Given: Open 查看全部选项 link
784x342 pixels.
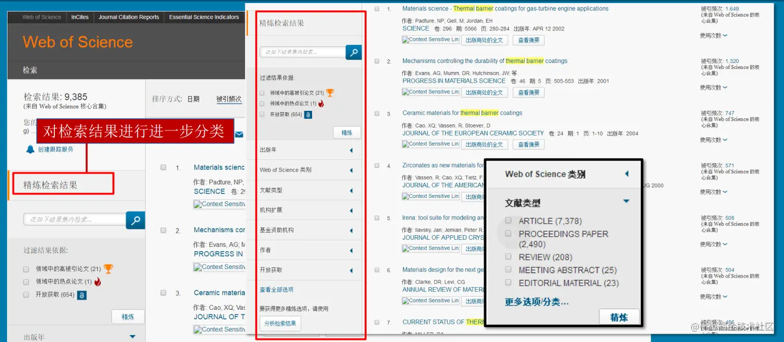Looking at the screenshot, I should pyautogui.click(x=276, y=290).
